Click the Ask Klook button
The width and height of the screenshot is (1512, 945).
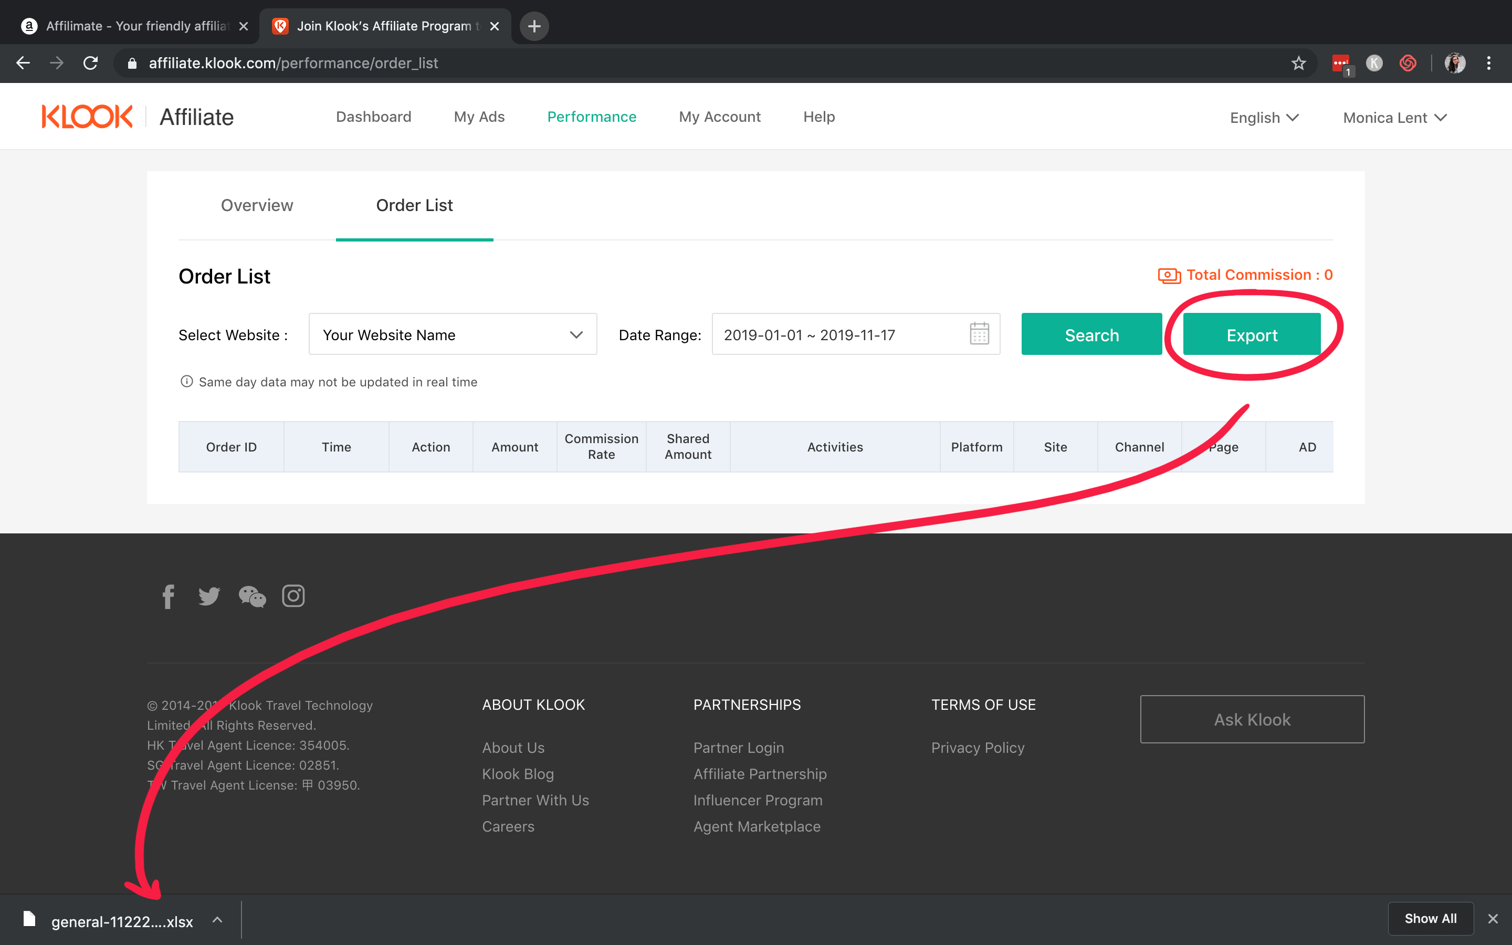pyautogui.click(x=1252, y=719)
